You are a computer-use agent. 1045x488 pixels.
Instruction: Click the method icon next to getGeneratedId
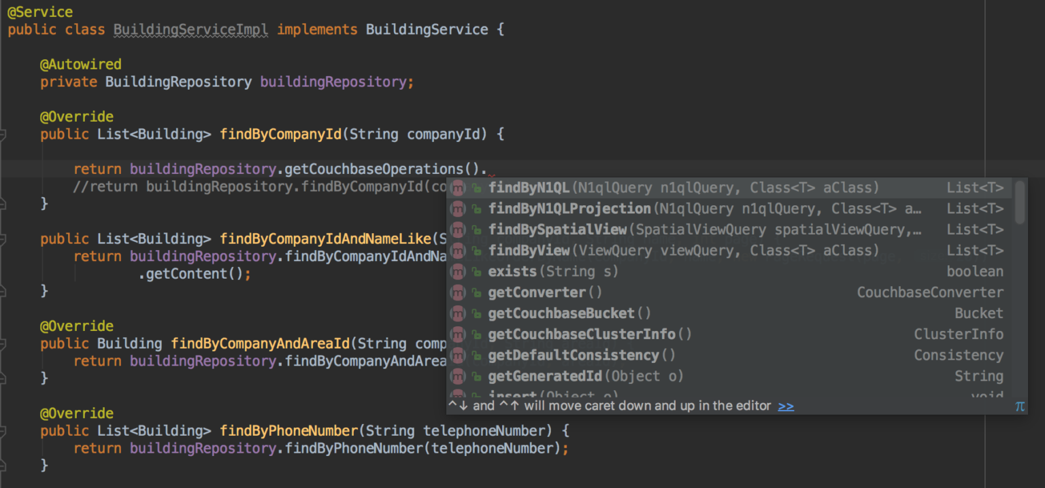coord(458,375)
